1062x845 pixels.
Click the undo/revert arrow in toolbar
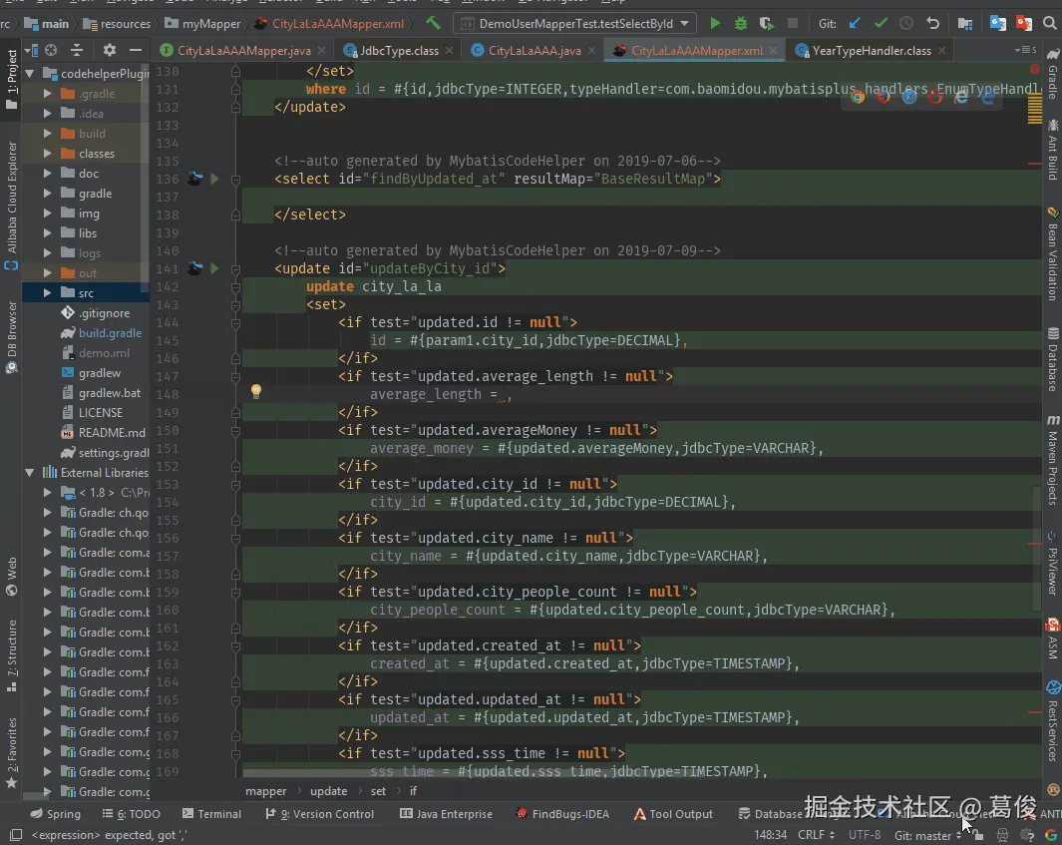[x=932, y=23]
